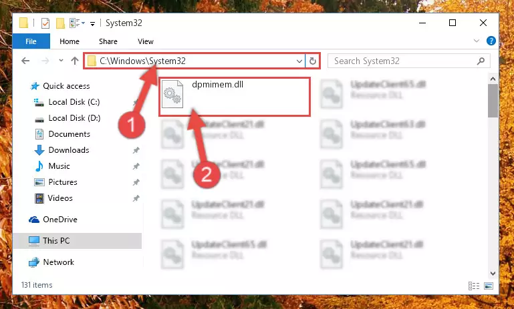Open Local Disk (C:) in sidebar
The height and width of the screenshot is (309, 514).
74,102
